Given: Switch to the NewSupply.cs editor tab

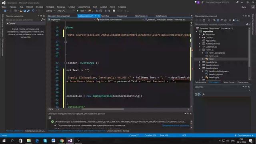Looking at the screenshot, I should point(141,16).
